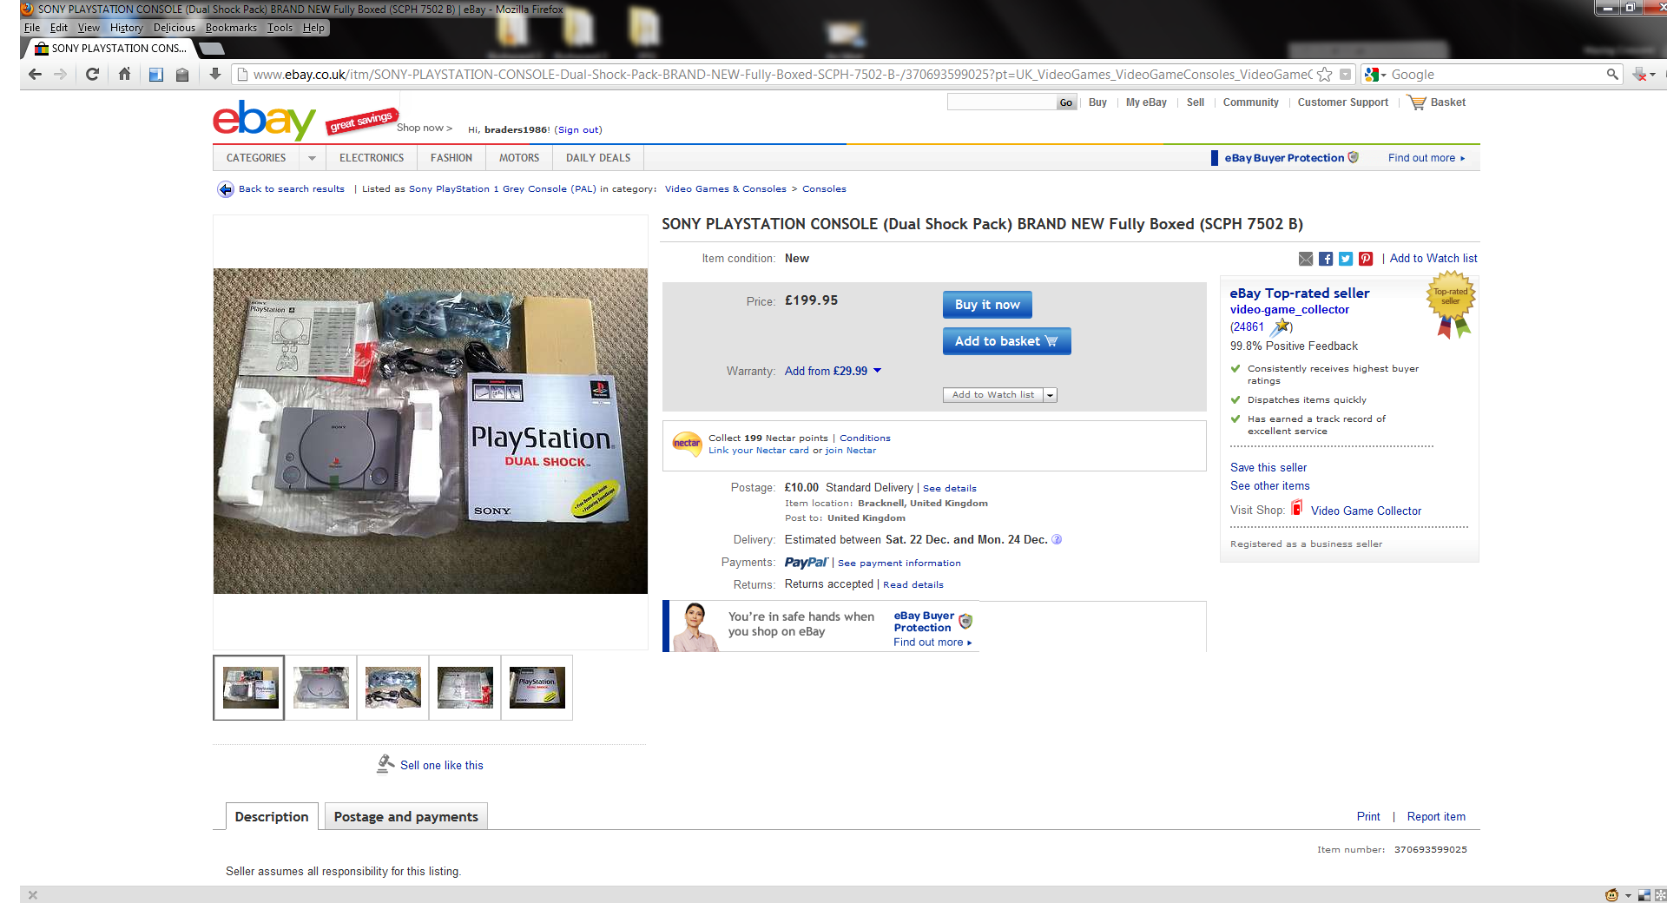Viewport: 1667px width, 903px height.
Task: Open the seller feedback star icon
Action: pyautogui.click(x=1280, y=327)
